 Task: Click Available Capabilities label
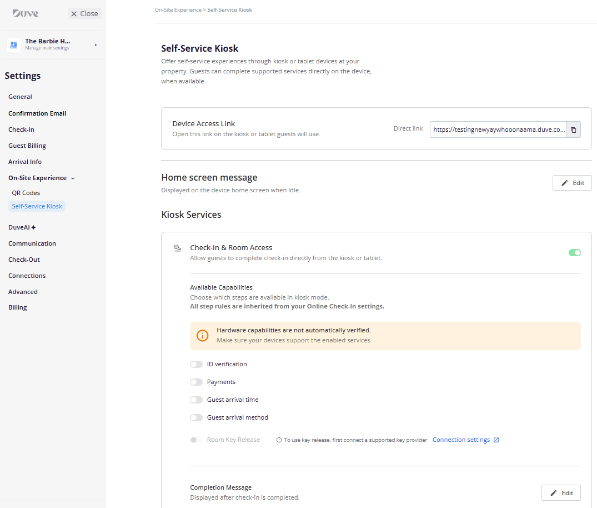221,287
